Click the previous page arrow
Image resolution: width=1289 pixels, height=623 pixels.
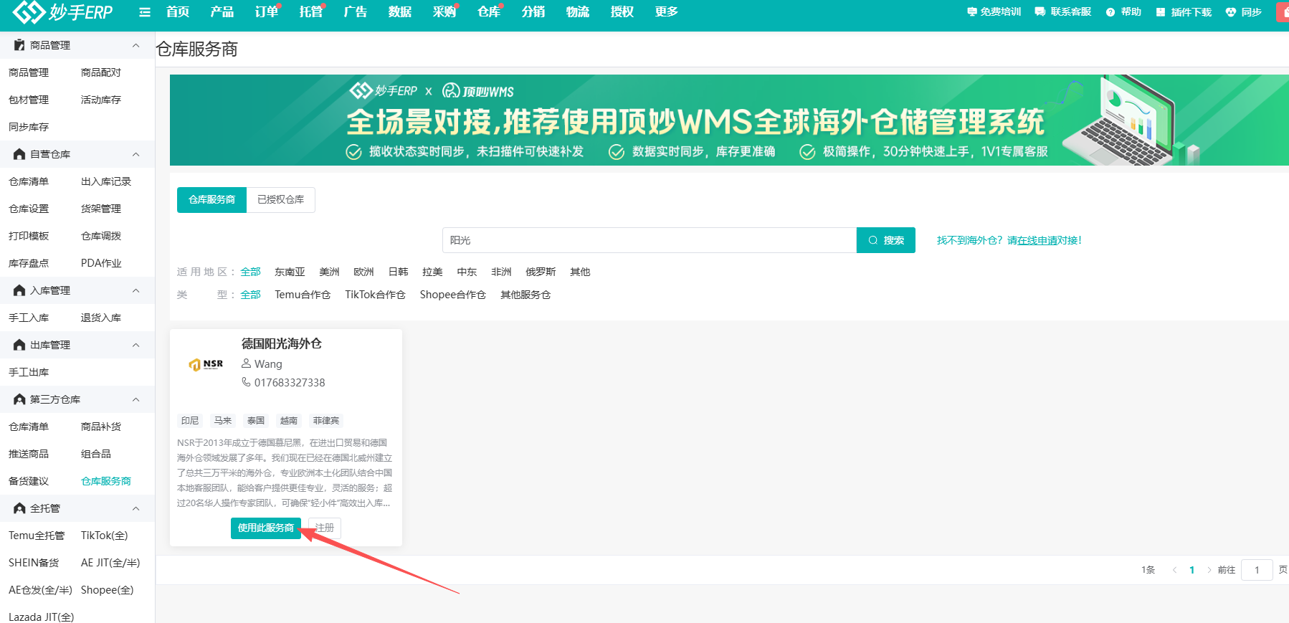[1174, 570]
